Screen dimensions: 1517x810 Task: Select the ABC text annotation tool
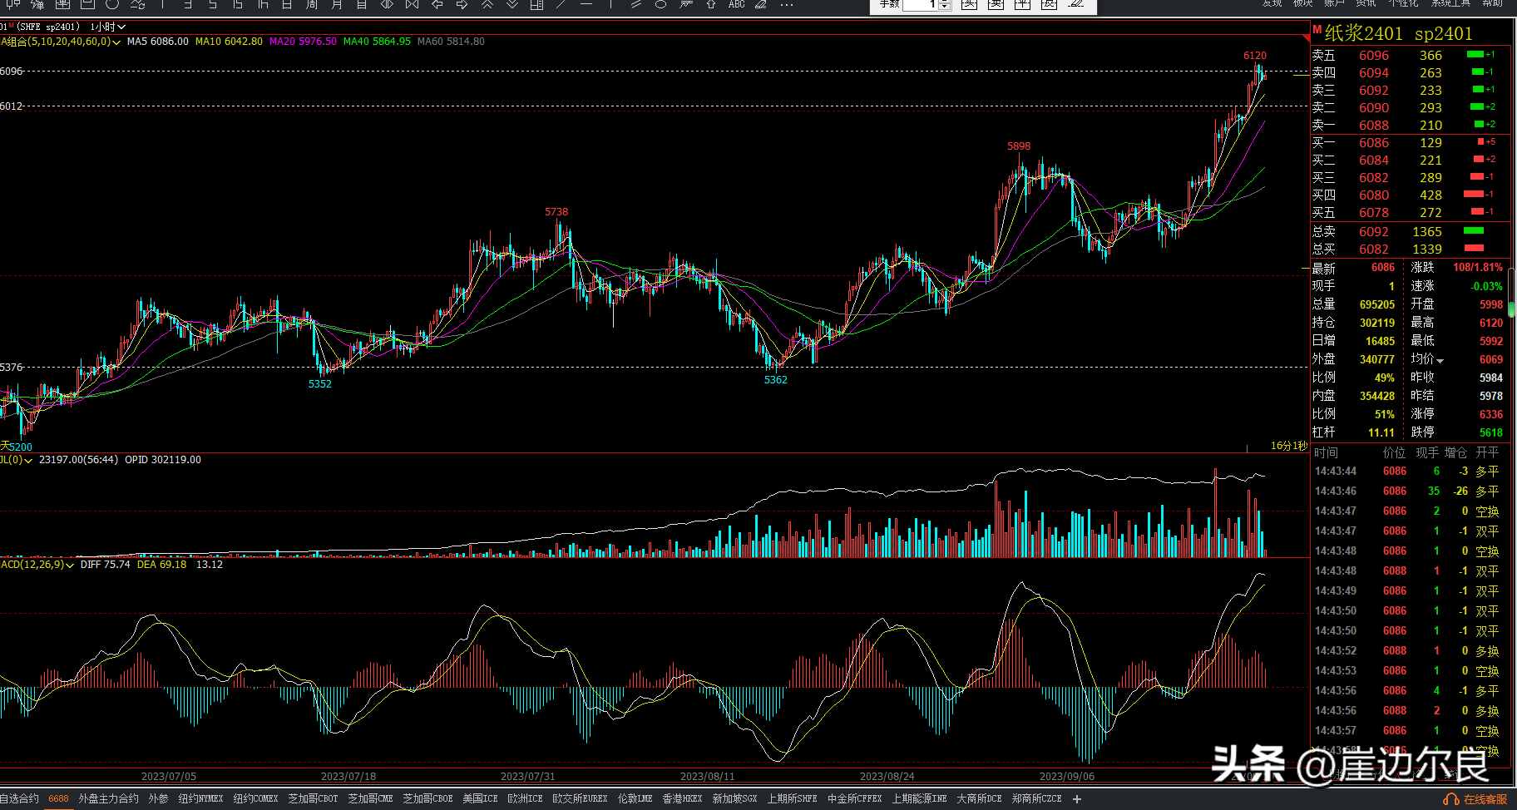pyautogui.click(x=737, y=4)
